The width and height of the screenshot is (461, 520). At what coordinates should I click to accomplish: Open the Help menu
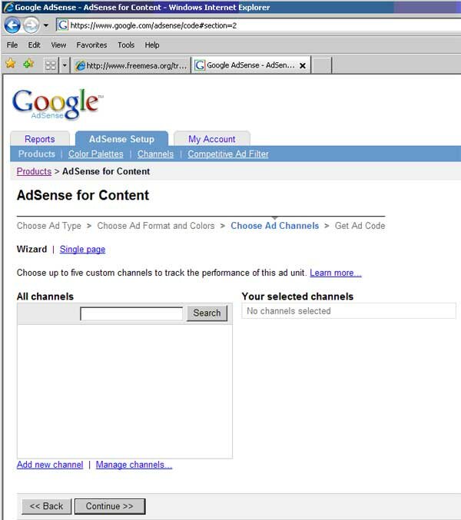point(152,45)
